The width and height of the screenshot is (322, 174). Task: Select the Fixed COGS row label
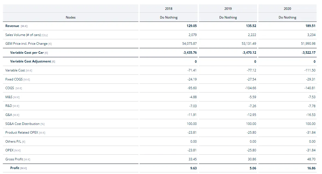point(14,79)
